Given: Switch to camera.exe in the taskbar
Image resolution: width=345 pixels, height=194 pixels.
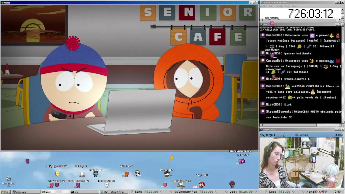Looking at the screenshot, I should click(x=26, y=192).
